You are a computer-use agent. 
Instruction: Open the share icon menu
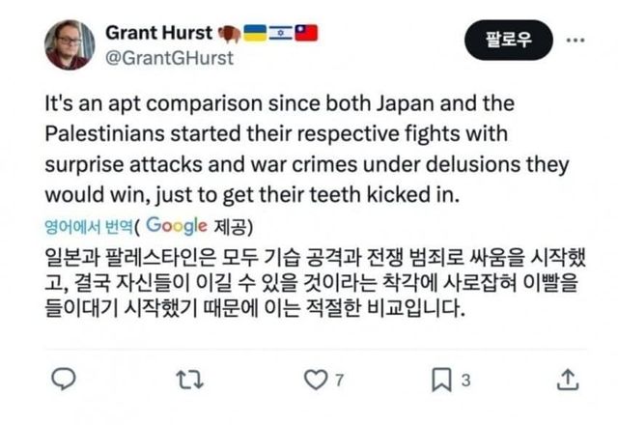pos(569,380)
